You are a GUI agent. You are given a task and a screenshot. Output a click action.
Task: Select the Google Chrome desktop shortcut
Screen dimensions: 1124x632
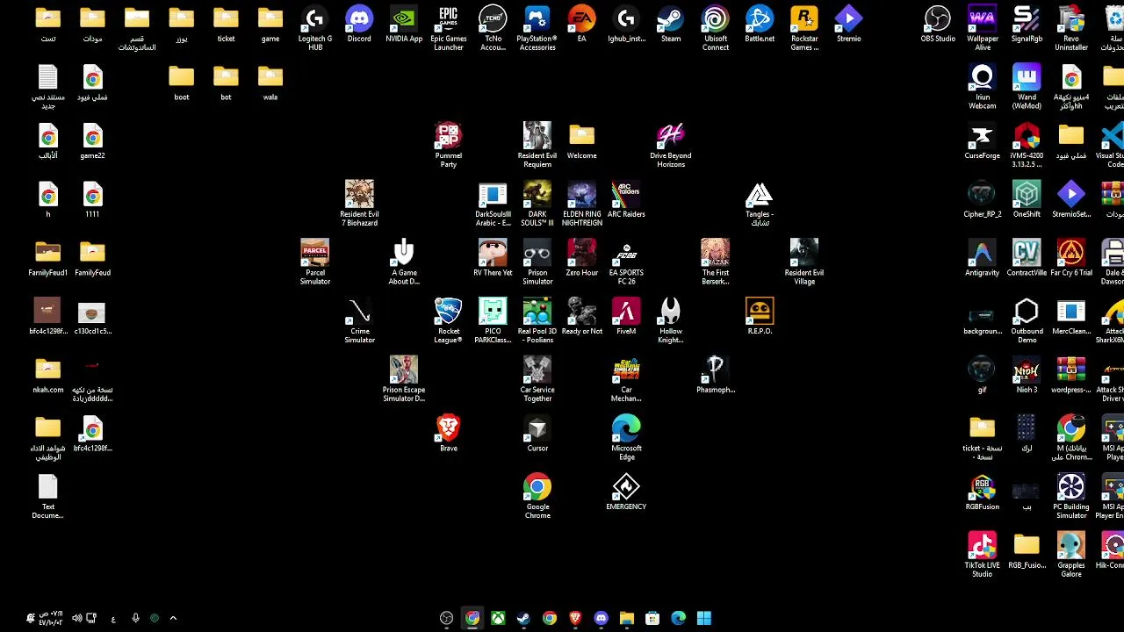(537, 496)
